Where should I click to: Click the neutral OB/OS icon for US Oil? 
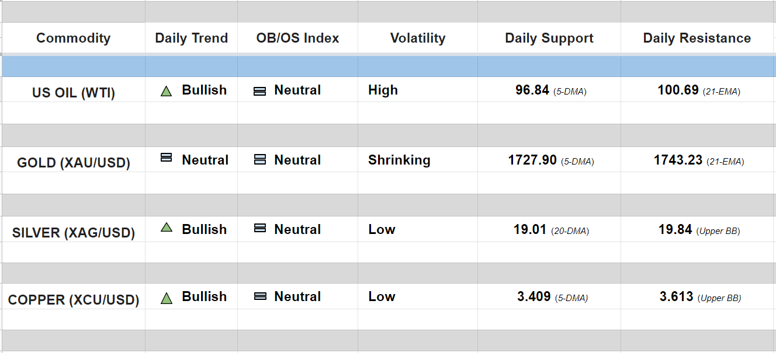point(260,91)
